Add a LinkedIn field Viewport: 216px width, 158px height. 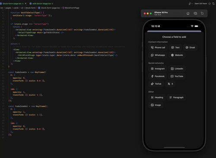click(x=177, y=68)
